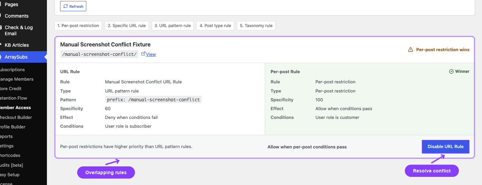This screenshot has width=482, height=185.
Task: Click 'Allow when conditions pass' effect text
Action: pos(344,108)
